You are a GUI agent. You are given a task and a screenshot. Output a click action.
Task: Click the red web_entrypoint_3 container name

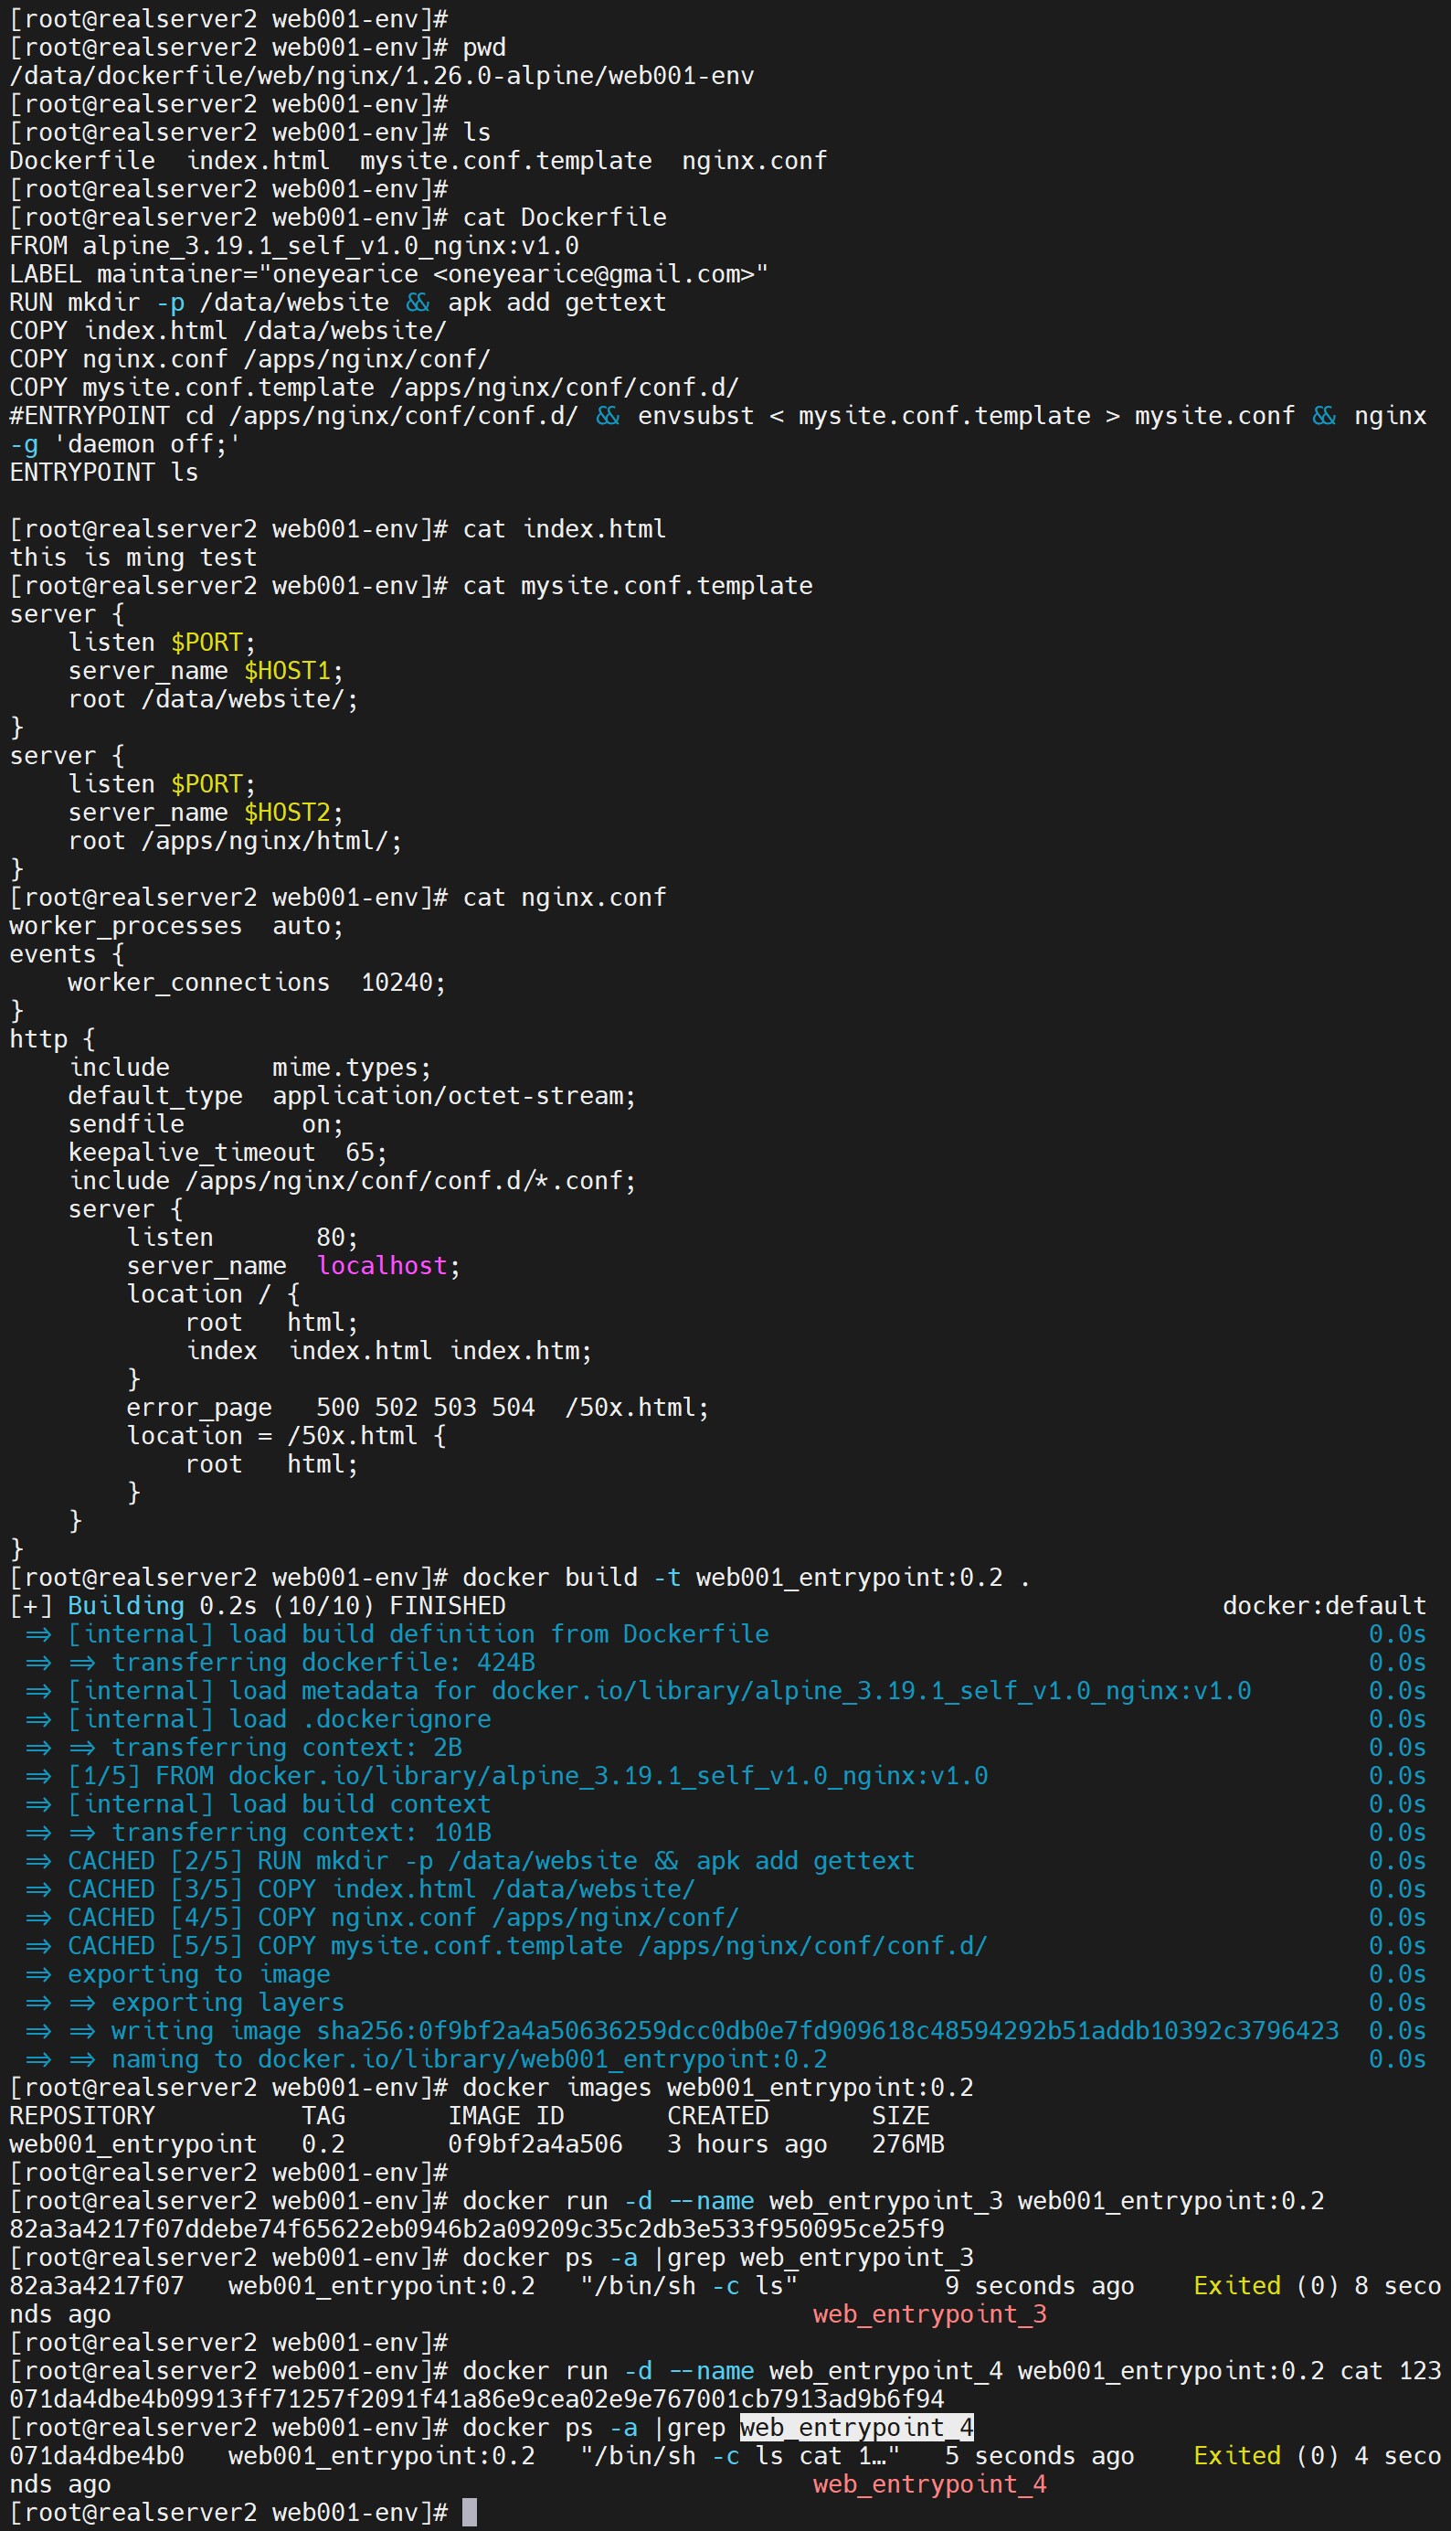click(928, 2313)
